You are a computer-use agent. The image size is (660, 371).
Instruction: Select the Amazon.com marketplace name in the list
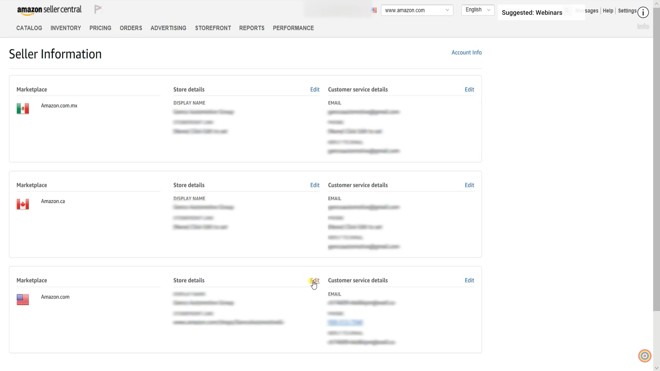click(x=55, y=297)
